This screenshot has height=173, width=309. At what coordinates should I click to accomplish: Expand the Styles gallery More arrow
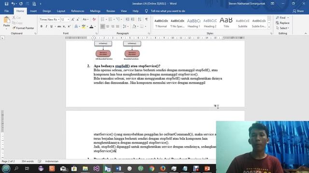pos(269,27)
